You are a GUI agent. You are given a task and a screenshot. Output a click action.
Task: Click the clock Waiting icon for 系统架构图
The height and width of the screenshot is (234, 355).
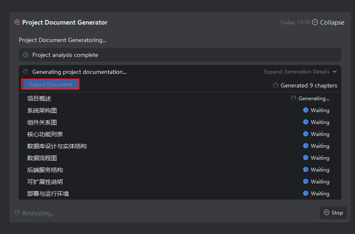click(x=306, y=110)
